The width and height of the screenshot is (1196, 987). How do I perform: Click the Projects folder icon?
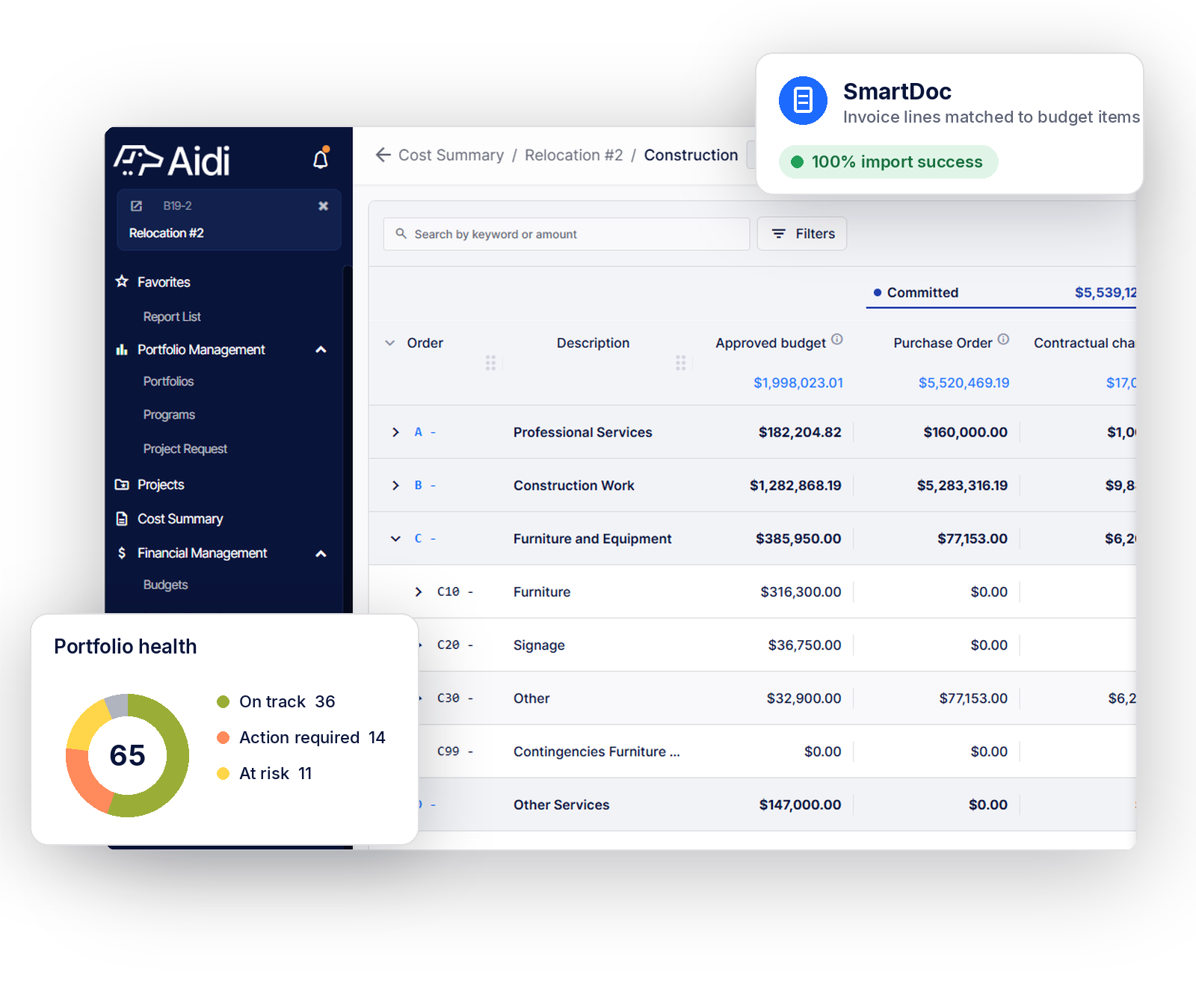(122, 485)
